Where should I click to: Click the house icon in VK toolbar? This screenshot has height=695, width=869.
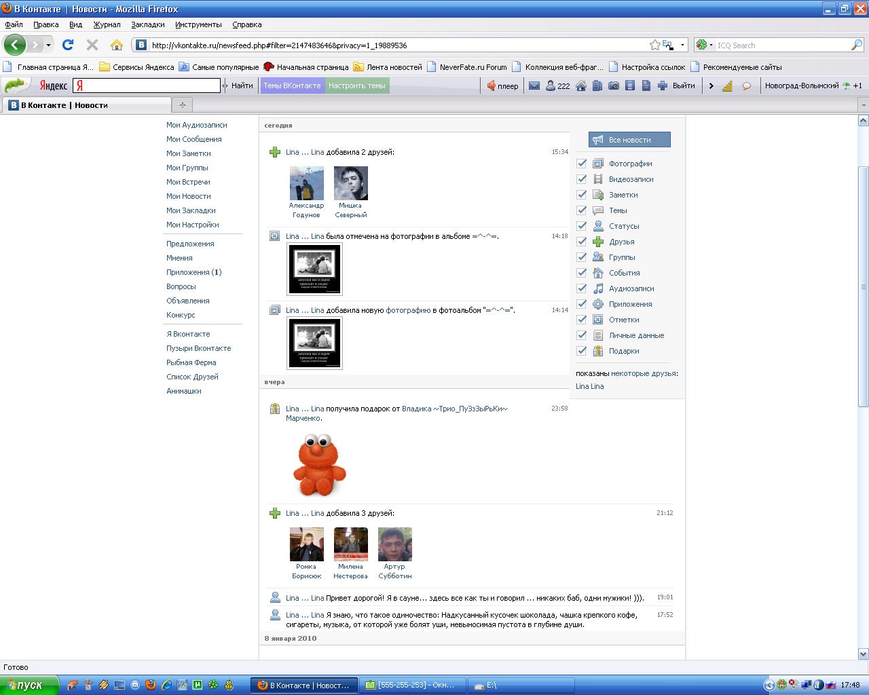(580, 86)
